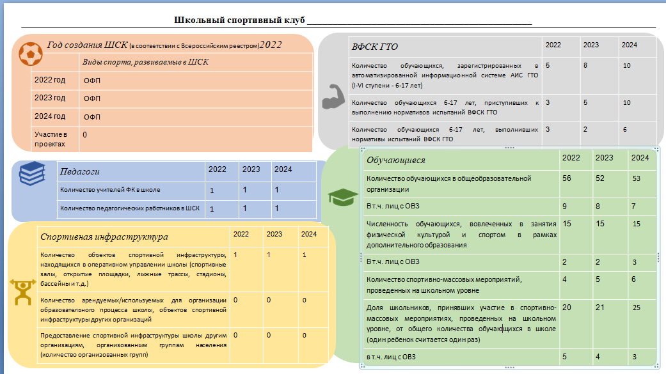Click the left-middle handle of the Обучающиеся table
This screenshot has width=666, height=374.
[x=361, y=257]
